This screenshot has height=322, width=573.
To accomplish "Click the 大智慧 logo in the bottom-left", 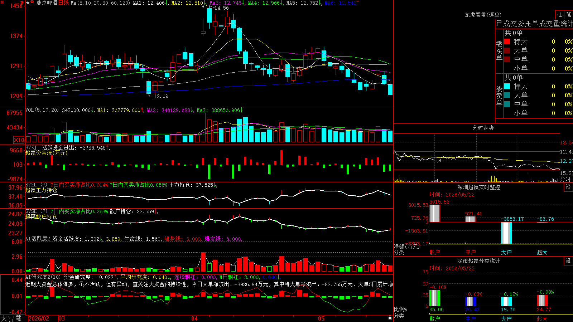I will coord(11,318).
